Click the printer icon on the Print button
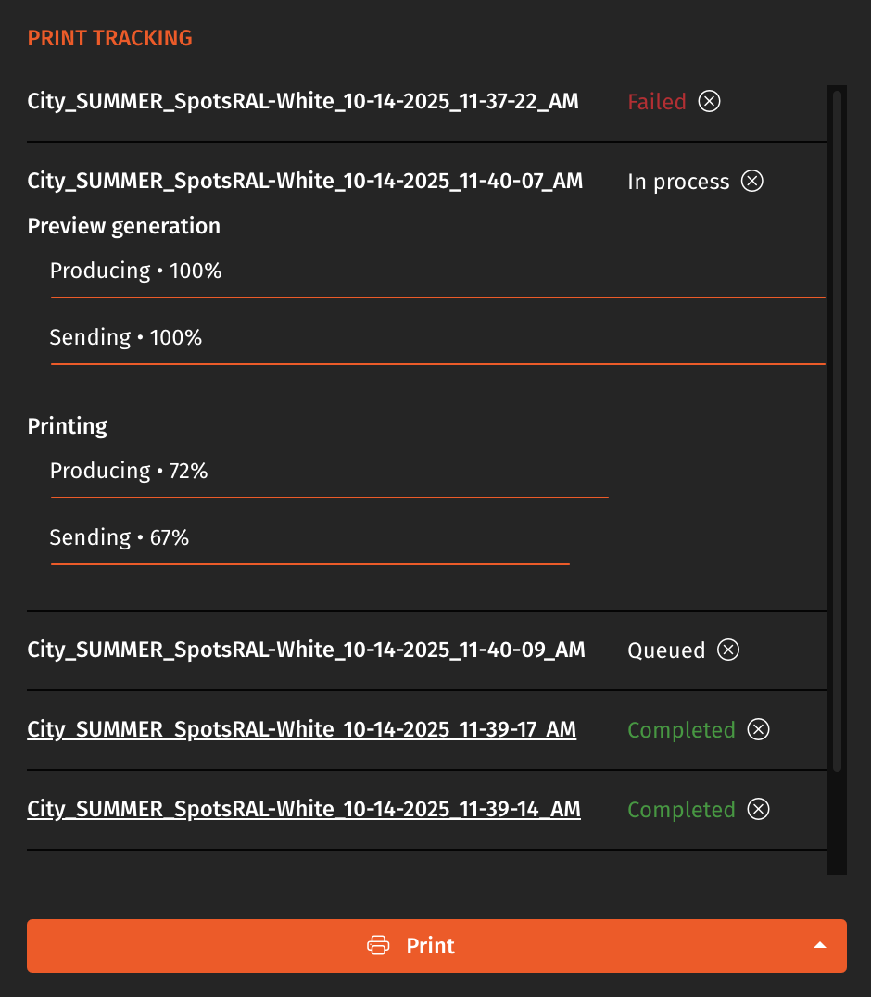Screen dimensions: 871x997 (378, 945)
